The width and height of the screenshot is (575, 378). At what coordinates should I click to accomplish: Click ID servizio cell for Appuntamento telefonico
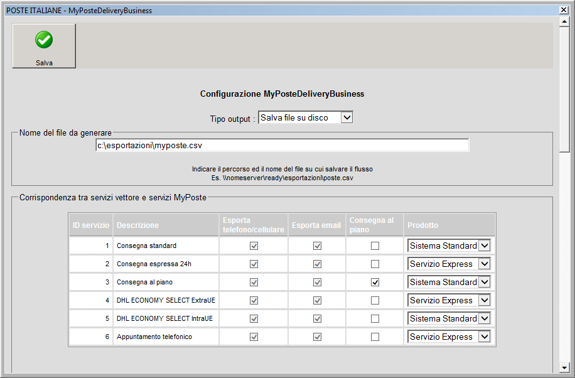[x=90, y=337]
